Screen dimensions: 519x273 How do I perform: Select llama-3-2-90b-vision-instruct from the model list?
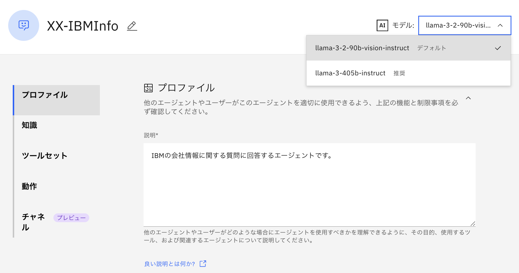pos(362,48)
